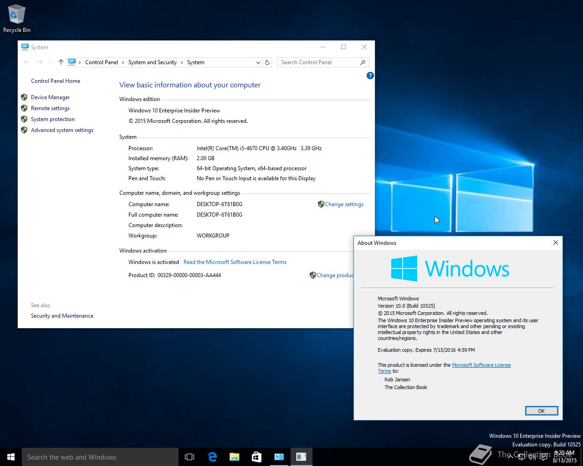583x466 pixels.
Task: Read the Microsoft Software License Terms link
Action: (235, 262)
